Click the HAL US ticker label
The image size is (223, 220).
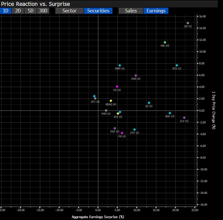[x=165, y=46]
